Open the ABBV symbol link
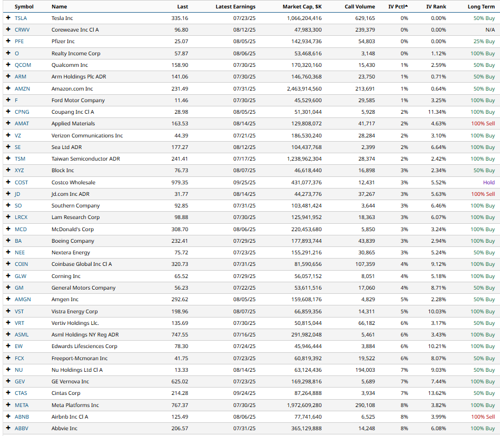The height and width of the screenshot is (436, 500). point(22,428)
